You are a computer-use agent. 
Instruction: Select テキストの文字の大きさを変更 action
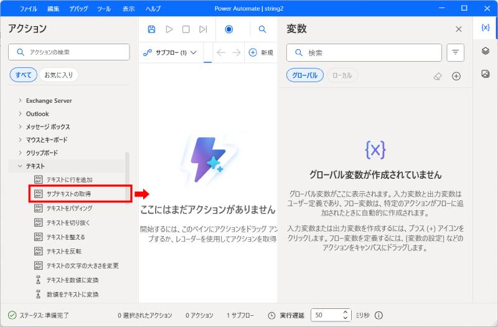(76, 265)
